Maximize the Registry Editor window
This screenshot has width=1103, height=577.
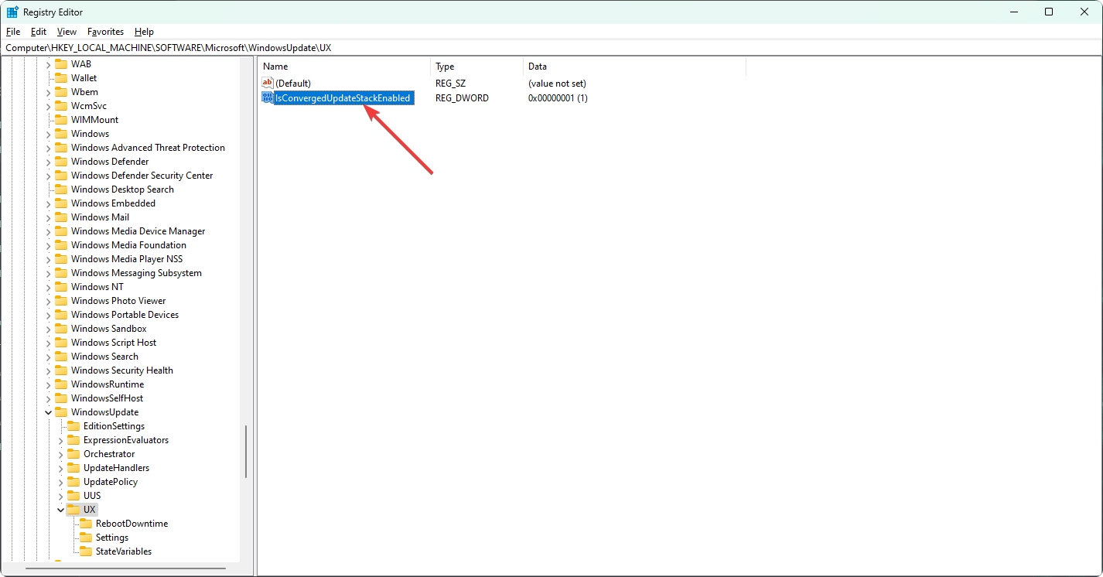point(1048,12)
